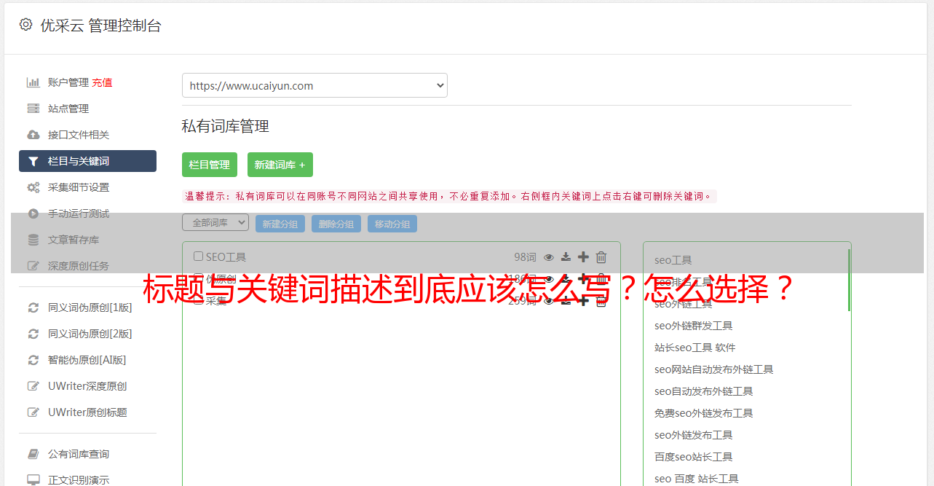The width and height of the screenshot is (934, 486).
Task: Click the edit icon of UWriter深度原创
Action: (33, 386)
